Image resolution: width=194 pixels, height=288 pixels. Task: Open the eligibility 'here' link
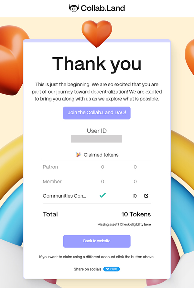tap(147, 225)
